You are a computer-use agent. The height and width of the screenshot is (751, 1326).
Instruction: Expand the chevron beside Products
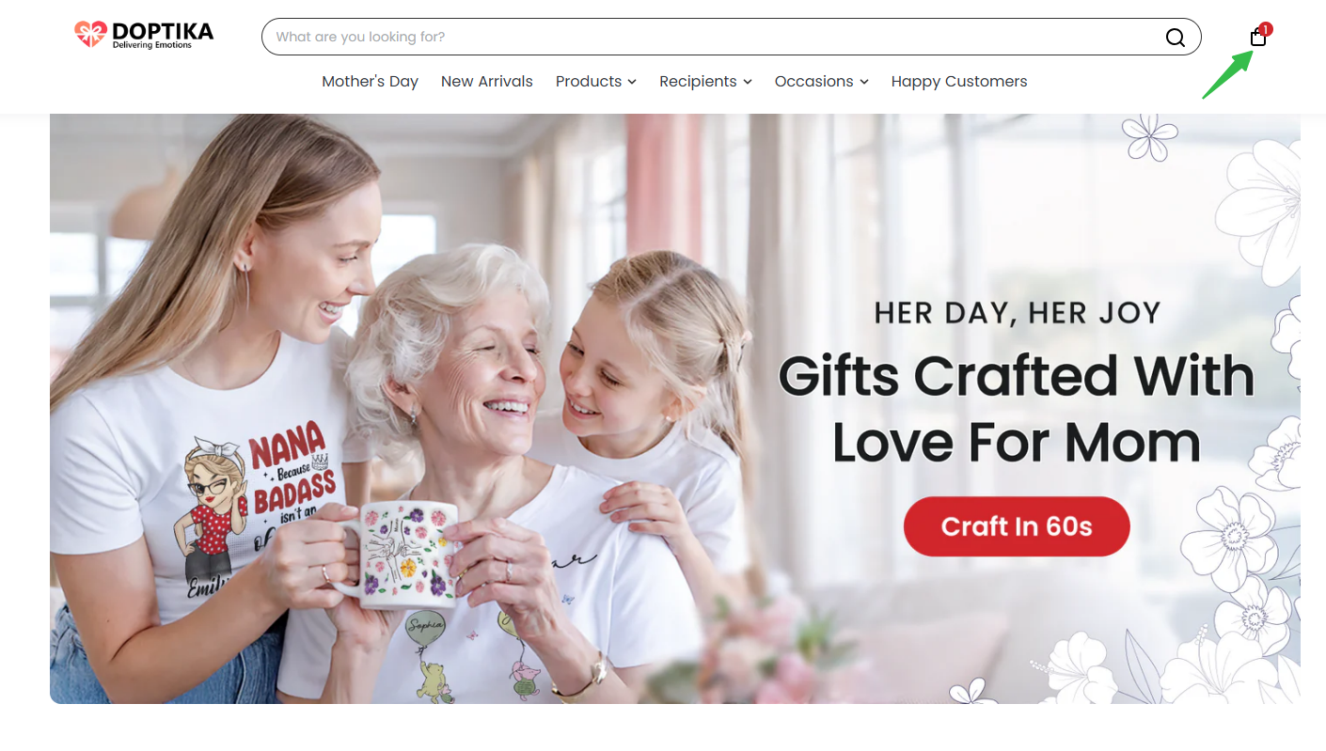632,82
